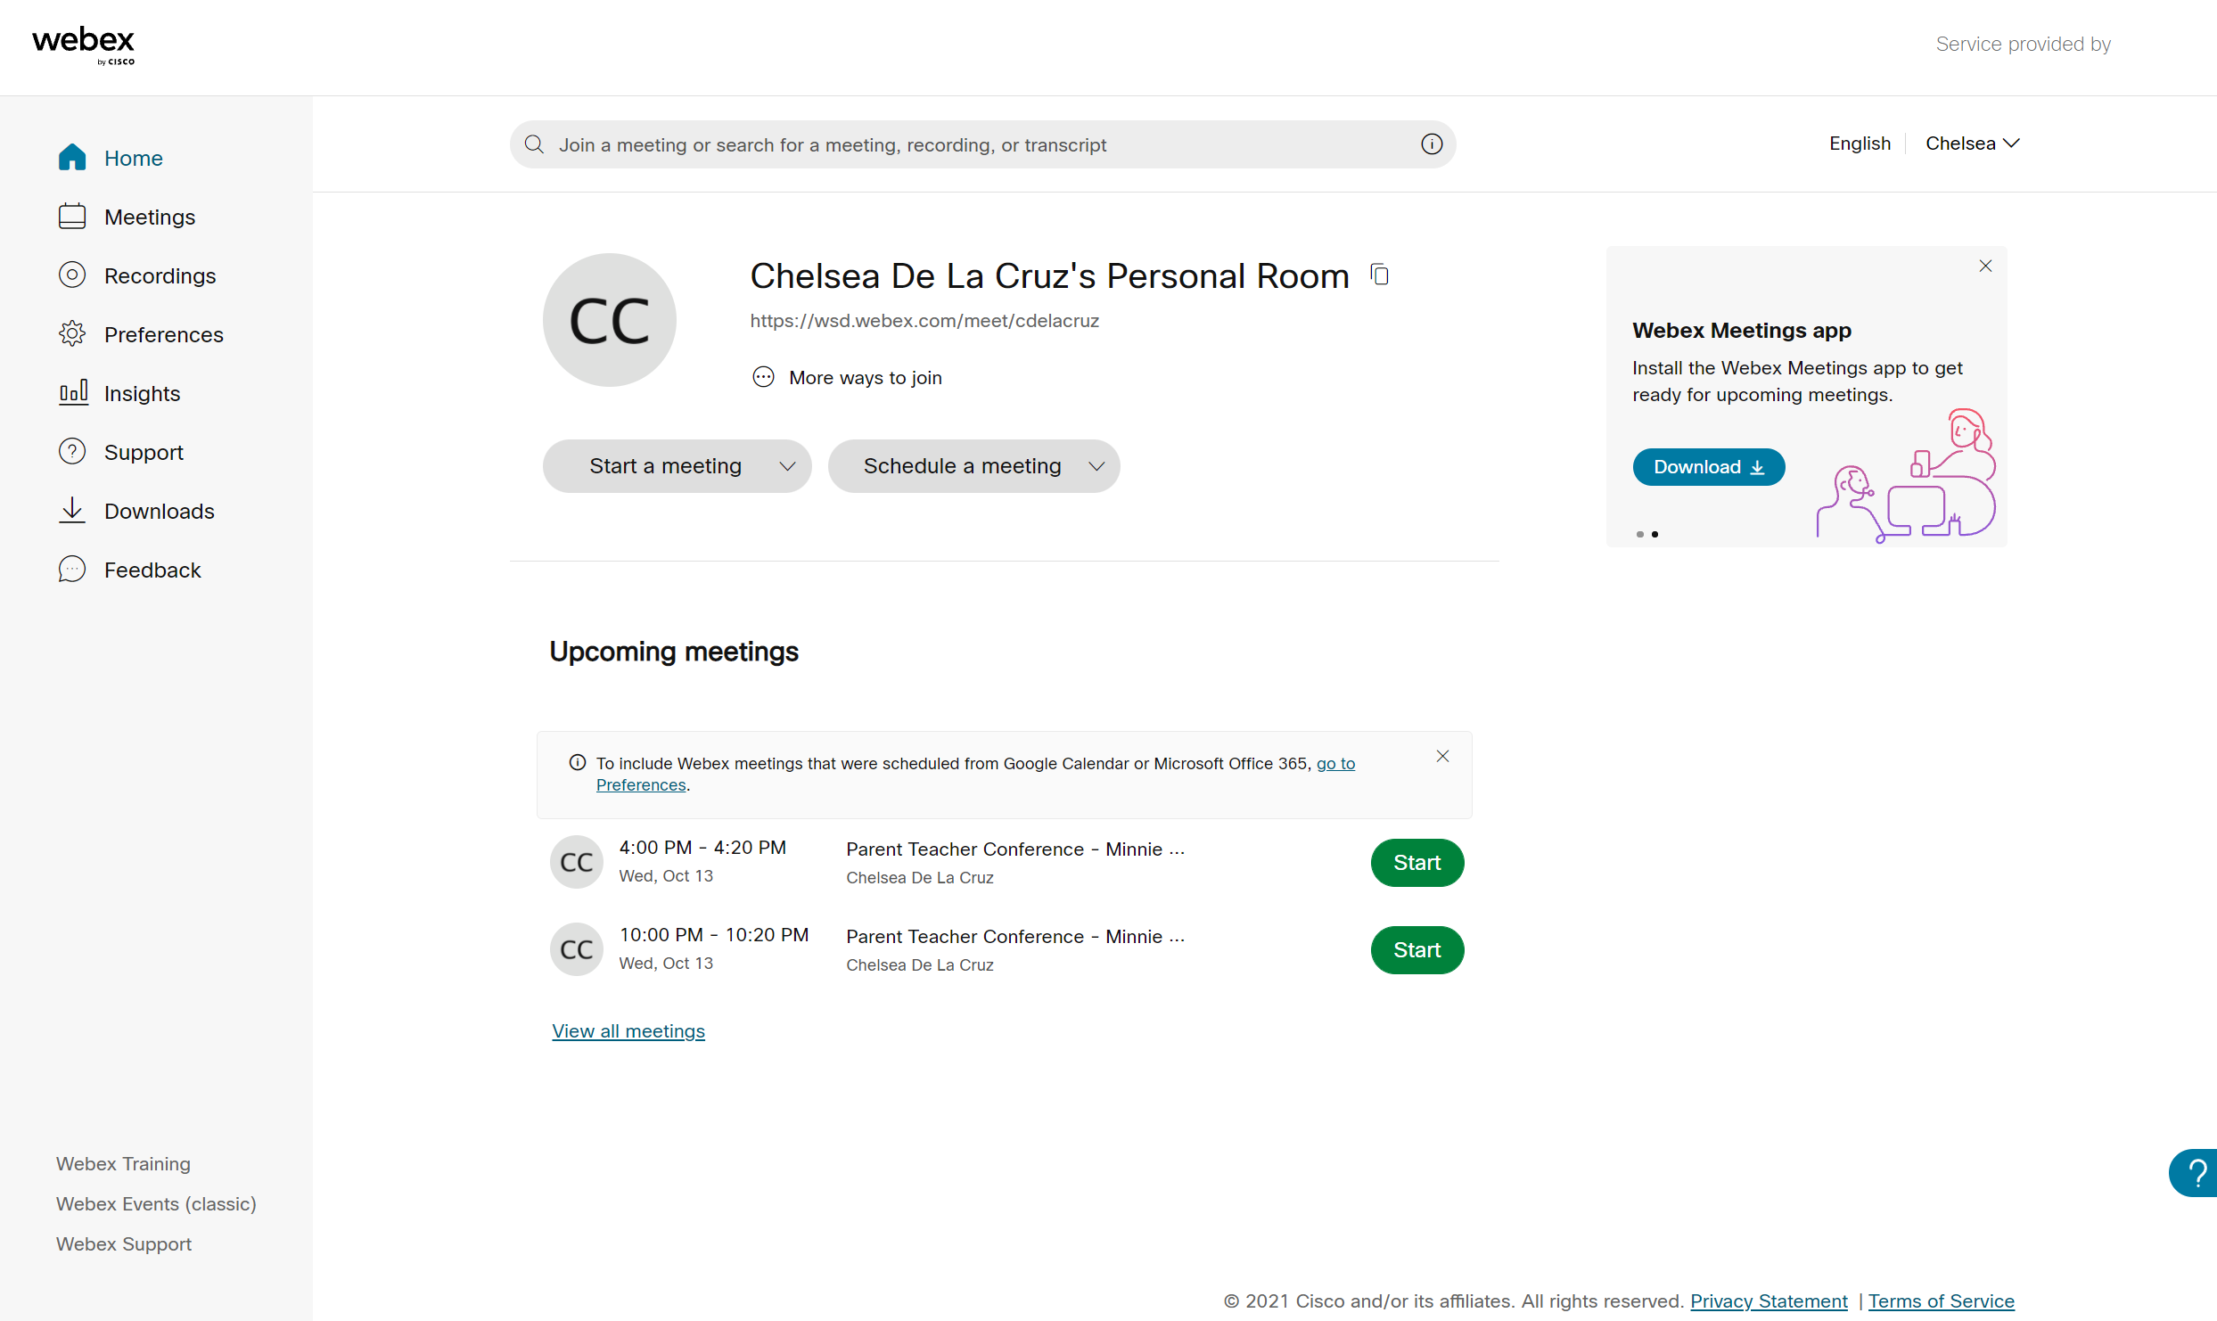
Task: Select the first carousel dot indicator
Action: 1639,534
